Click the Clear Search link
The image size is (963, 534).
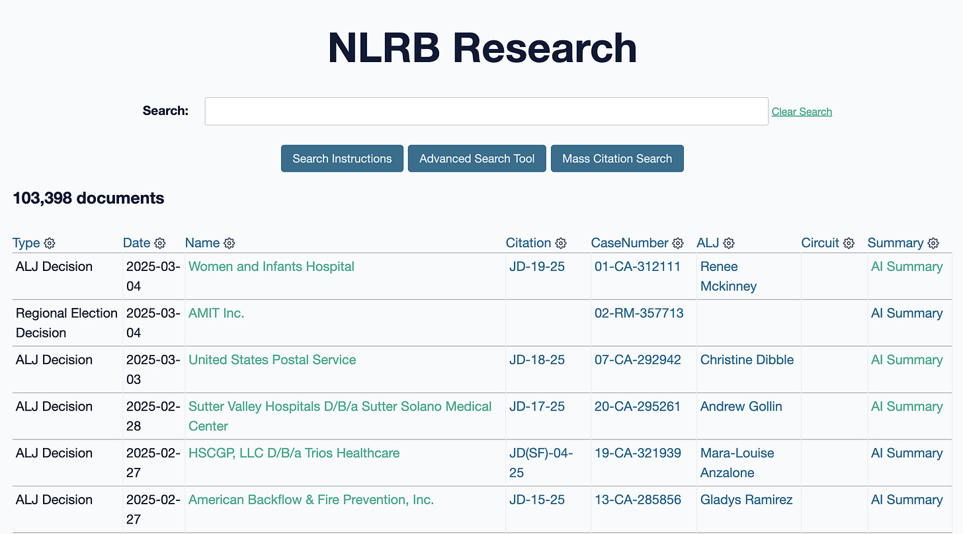tap(802, 112)
